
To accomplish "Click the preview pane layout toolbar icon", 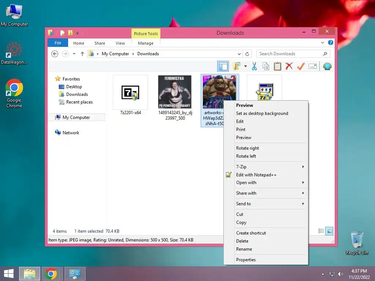I will point(223,67).
